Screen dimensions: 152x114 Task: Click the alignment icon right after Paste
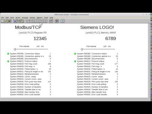click(28, 21)
